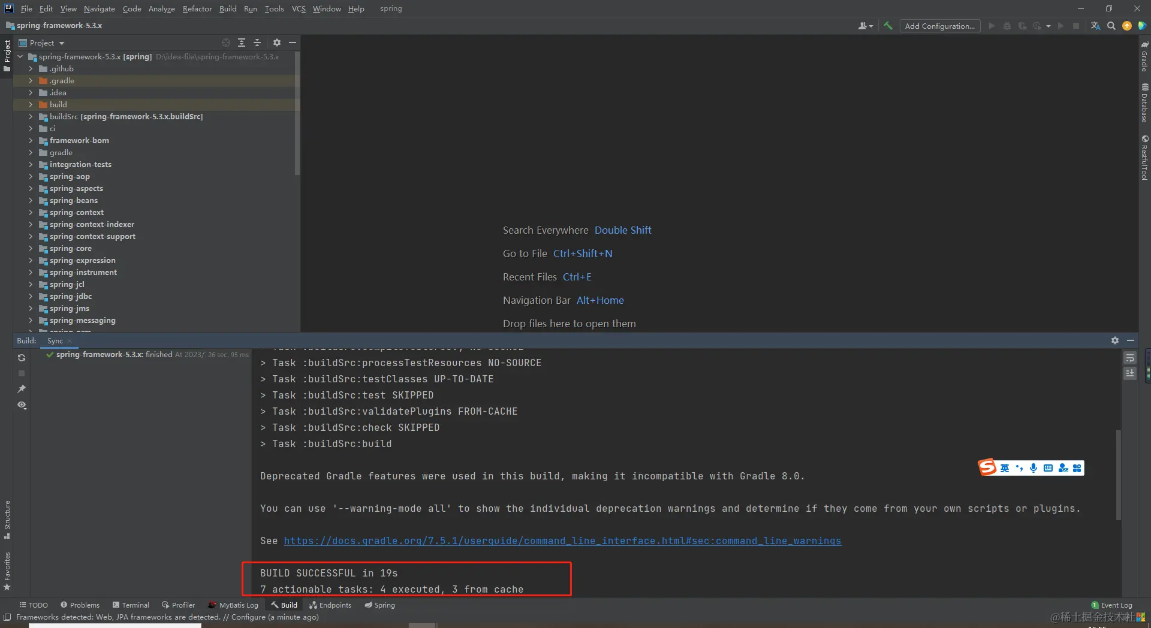
Task: Toggle tool window bars icon bottom-left corner
Action: tap(7, 617)
